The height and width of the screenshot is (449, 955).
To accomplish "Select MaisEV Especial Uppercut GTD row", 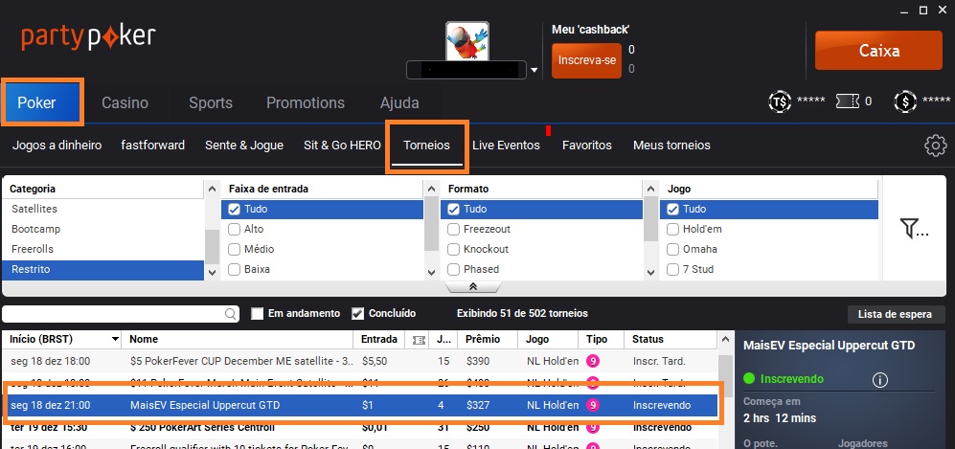I will 359,405.
